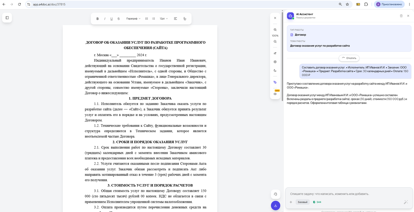Open browser three-dot menu
The image size is (414, 212).
point(409,4)
